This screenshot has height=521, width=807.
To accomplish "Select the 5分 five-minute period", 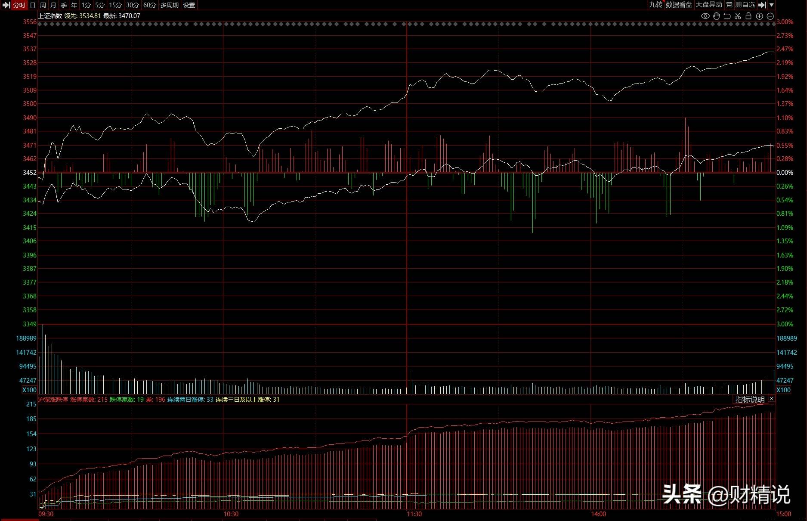I will 100,5.
